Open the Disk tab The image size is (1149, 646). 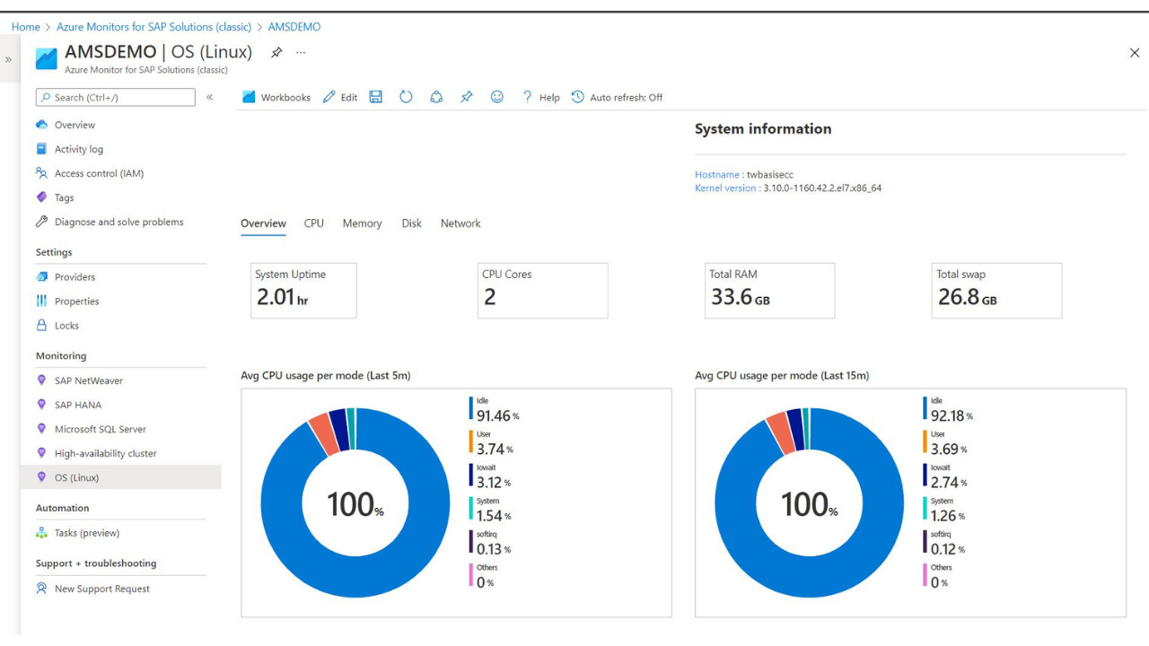coord(412,223)
